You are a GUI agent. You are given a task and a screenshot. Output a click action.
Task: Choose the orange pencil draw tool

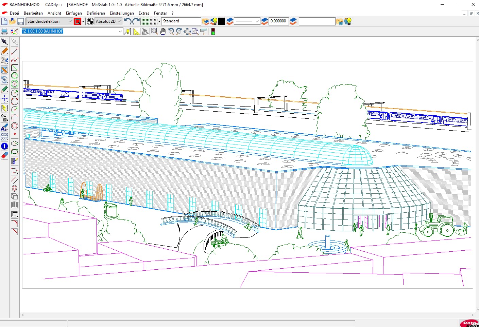(4, 51)
